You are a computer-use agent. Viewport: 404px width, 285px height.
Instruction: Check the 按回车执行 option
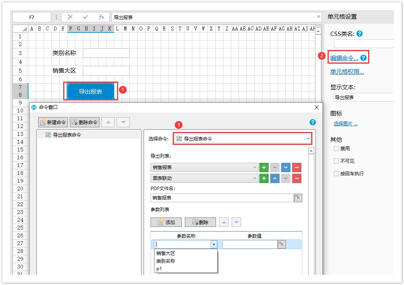[x=336, y=174]
